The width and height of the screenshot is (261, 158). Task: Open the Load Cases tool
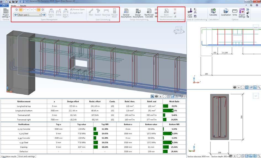[x=190, y=13]
